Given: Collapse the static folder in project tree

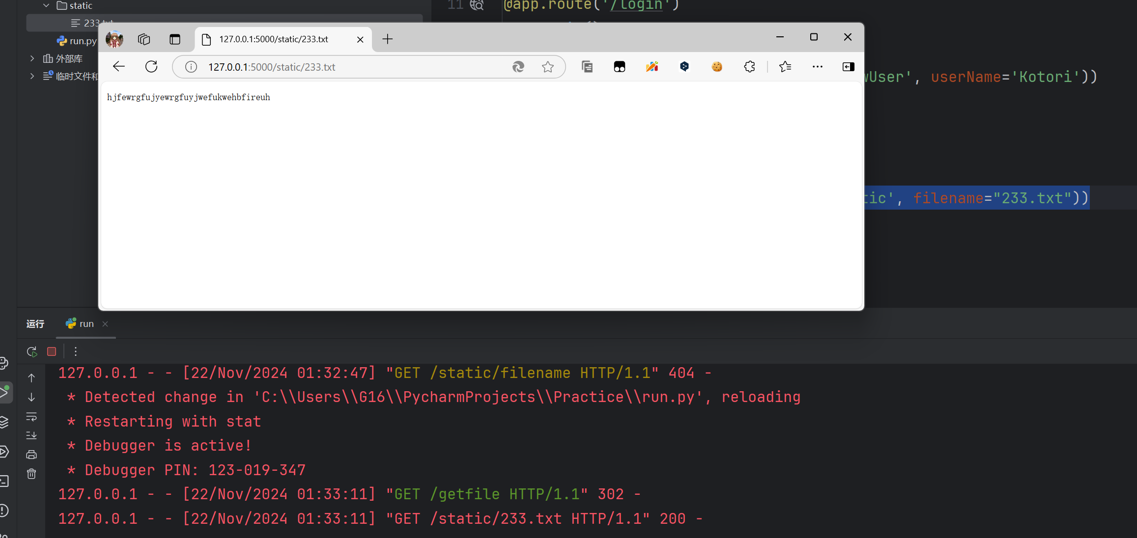Looking at the screenshot, I should pos(46,5).
